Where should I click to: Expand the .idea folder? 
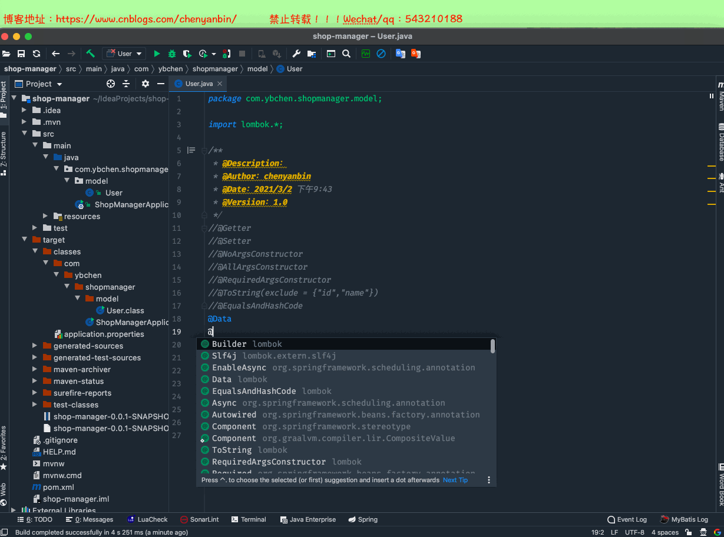[24, 110]
